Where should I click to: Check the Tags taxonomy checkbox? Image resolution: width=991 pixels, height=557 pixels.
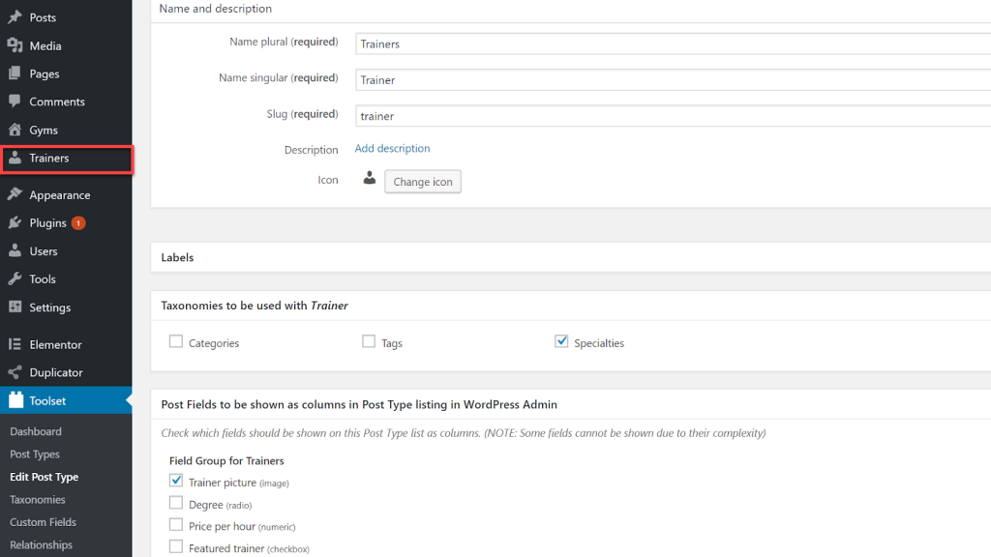(x=369, y=341)
